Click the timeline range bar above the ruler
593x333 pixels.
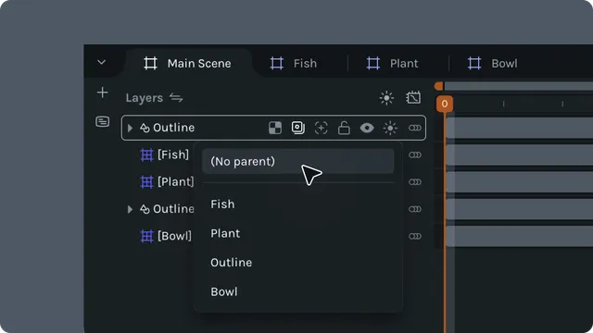pyautogui.click(x=518, y=86)
